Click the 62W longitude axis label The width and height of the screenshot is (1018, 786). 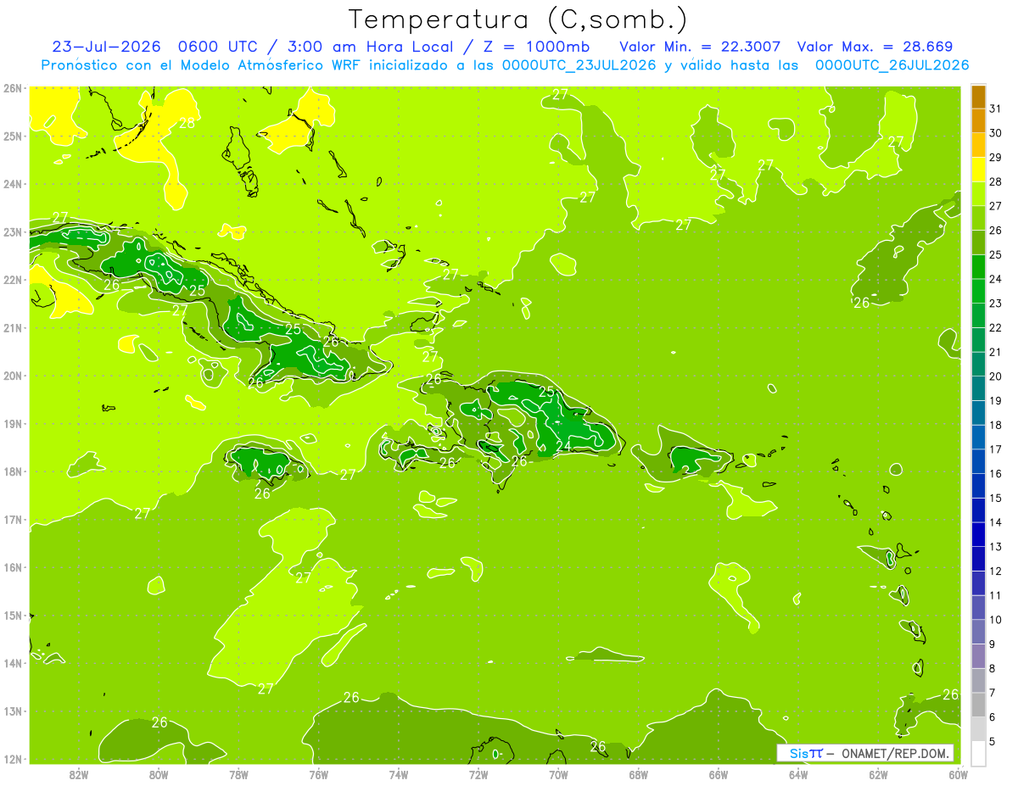coord(878,774)
